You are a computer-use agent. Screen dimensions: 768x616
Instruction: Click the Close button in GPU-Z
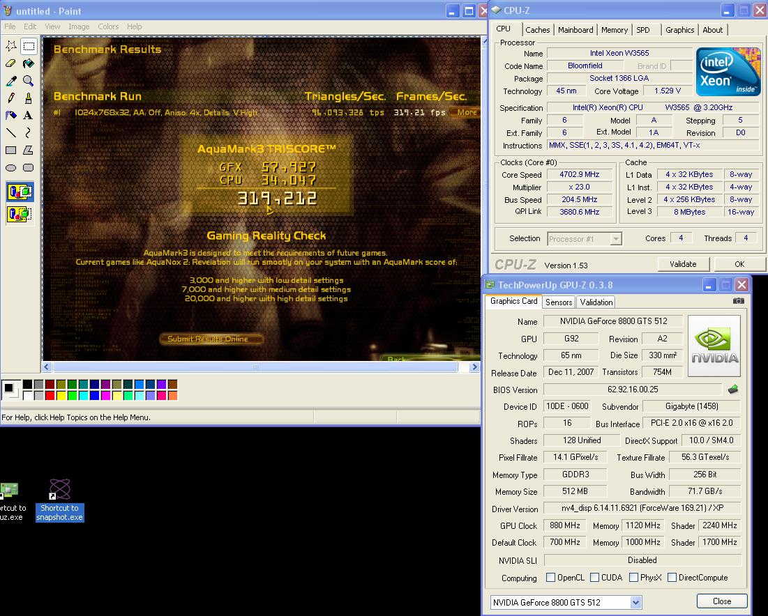(x=722, y=601)
